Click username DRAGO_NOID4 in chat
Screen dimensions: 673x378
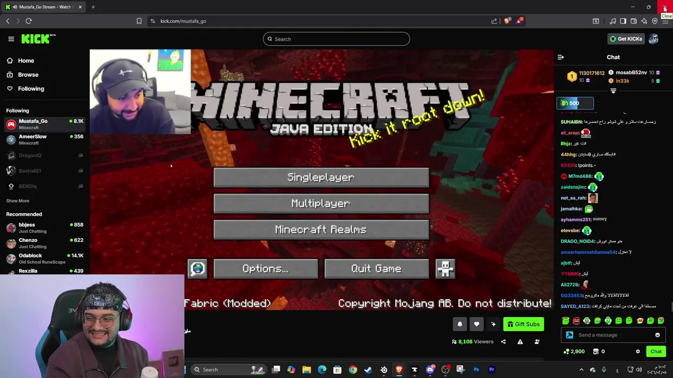click(x=577, y=241)
